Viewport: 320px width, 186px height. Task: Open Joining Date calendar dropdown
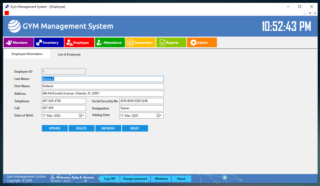(x=159, y=116)
